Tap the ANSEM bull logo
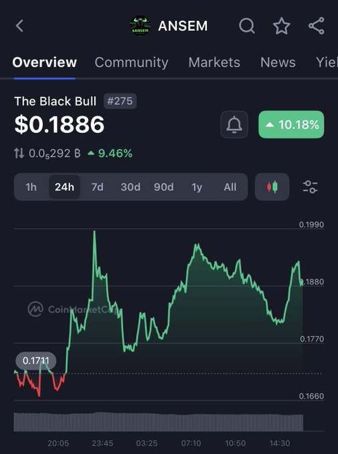Screen dimensions: 338x454 click(140, 26)
